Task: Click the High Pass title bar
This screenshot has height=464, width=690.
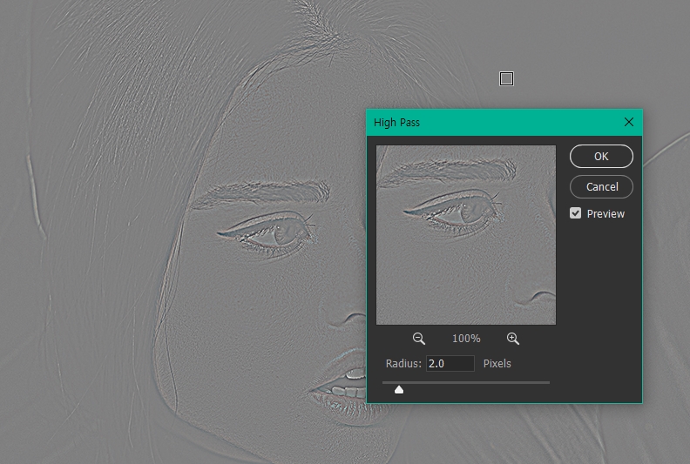Action: coord(504,122)
